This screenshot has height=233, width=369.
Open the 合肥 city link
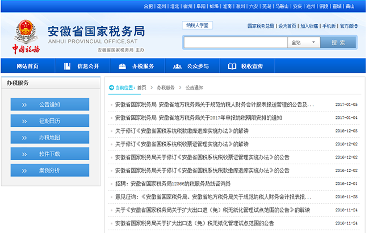[x=148, y=6]
